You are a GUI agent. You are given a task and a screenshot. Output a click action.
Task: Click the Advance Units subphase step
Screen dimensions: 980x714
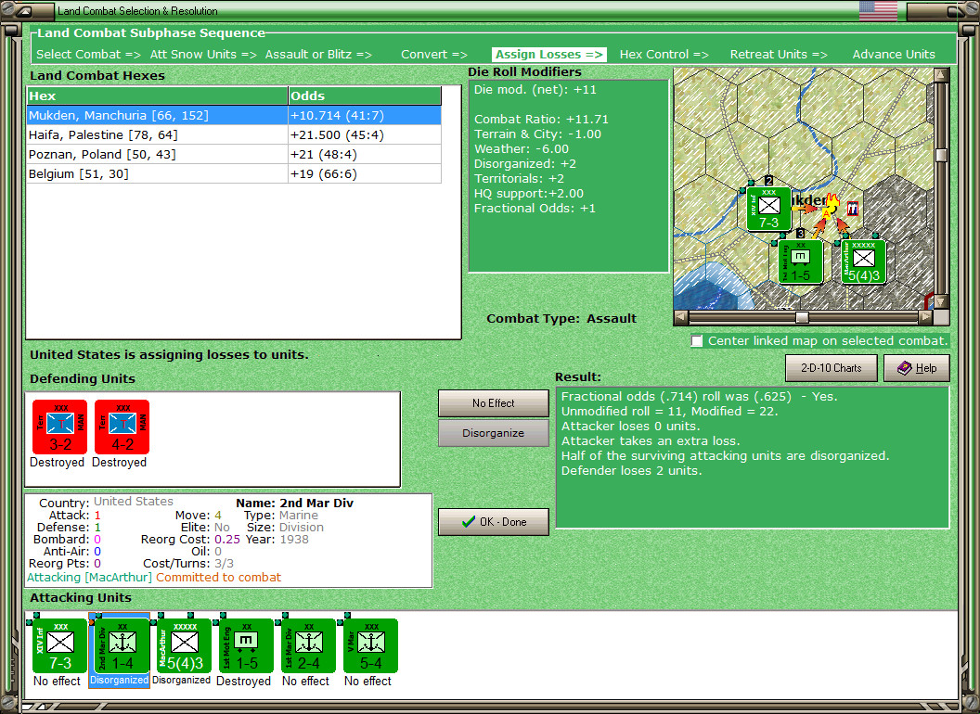(x=894, y=55)
